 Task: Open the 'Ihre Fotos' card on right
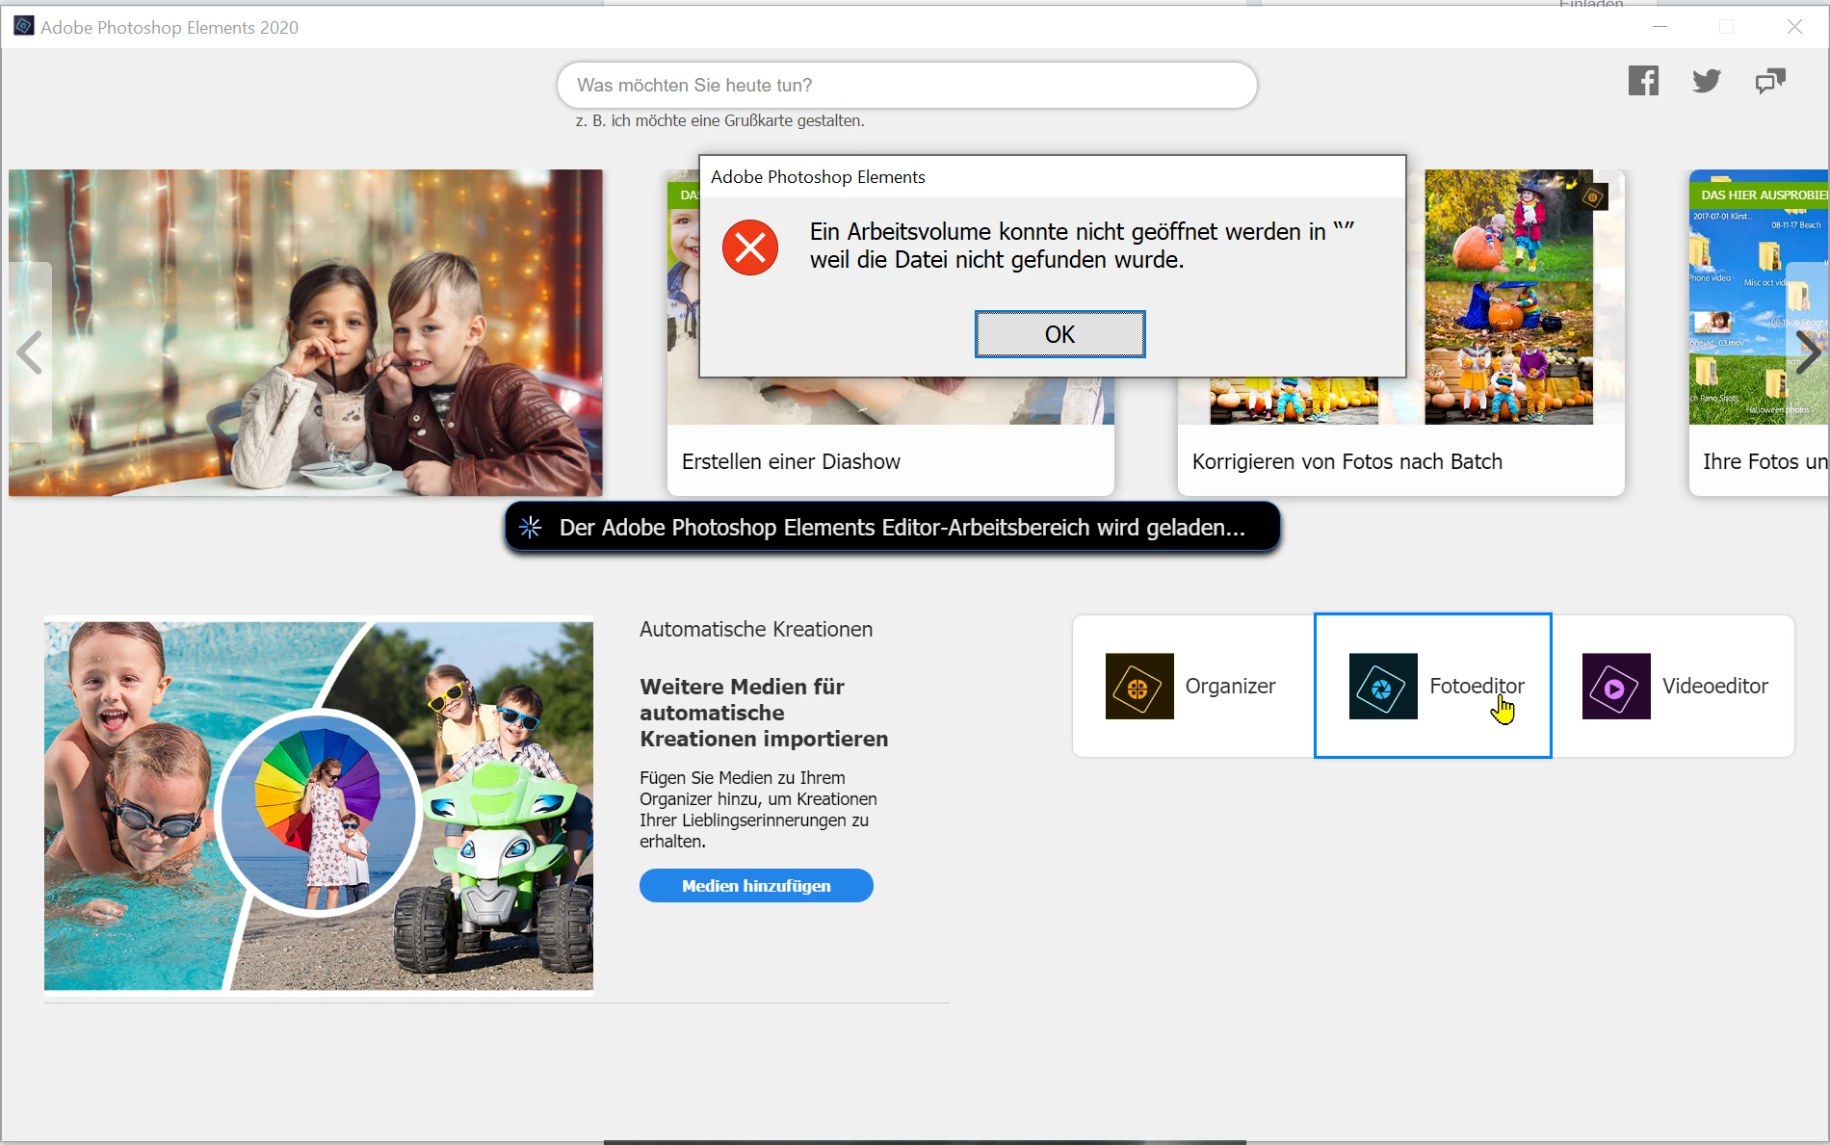pyautogui.click(x=1760, y=333)
